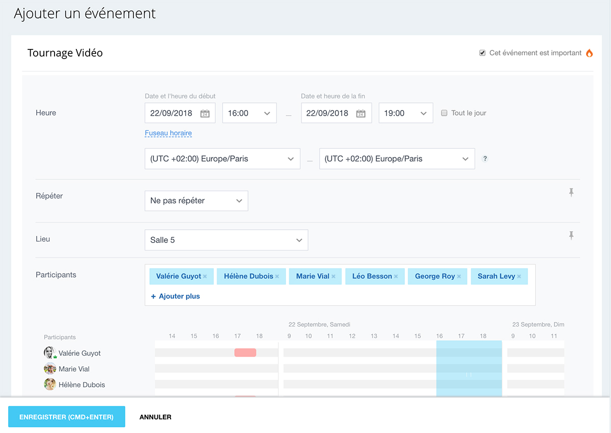Enable the 'Tout le jour' checkbox
611x433 pixels.
tap(444, 113)
